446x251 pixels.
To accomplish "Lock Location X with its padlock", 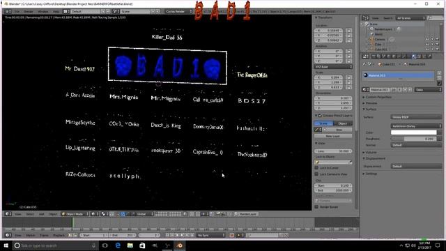I will [349, 31].
